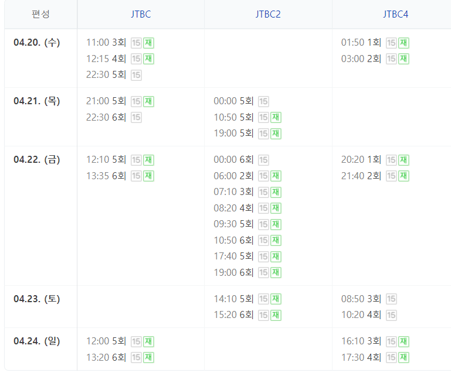451x383 pixels.
Task: Click the 00:00 6회 JTBC2 entry
Action: pos(233,160)
